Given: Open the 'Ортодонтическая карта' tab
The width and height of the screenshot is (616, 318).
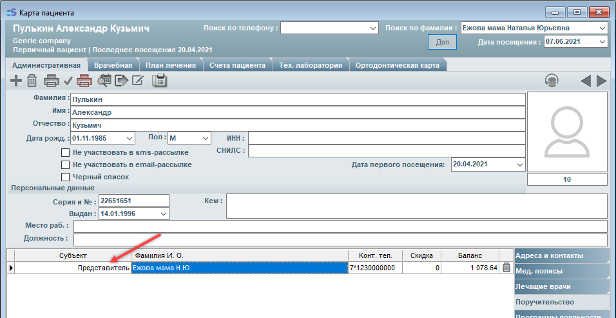Looking at the screenshot, I should [398, 65].
